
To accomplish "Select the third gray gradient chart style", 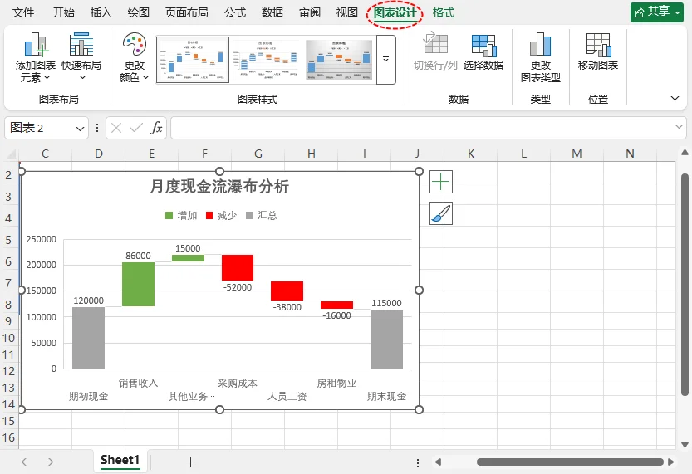I will (339, 60).
